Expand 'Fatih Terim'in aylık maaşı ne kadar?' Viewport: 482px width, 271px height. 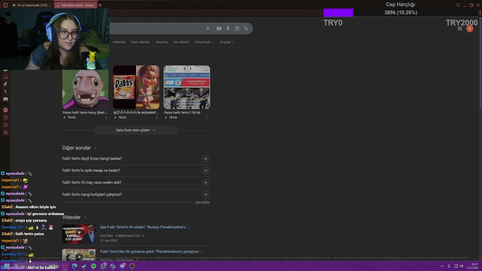[x=136, y=171]
